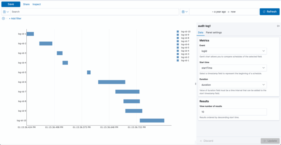Click the log-id-1 Gantt bar
This screenshot has width=281, height=145.
[x=30, y=34]
